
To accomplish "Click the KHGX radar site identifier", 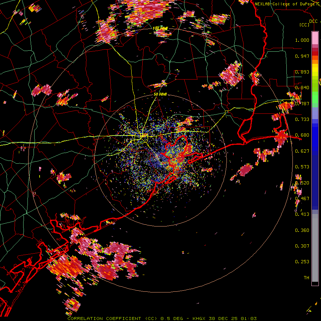I will point(199,319).
